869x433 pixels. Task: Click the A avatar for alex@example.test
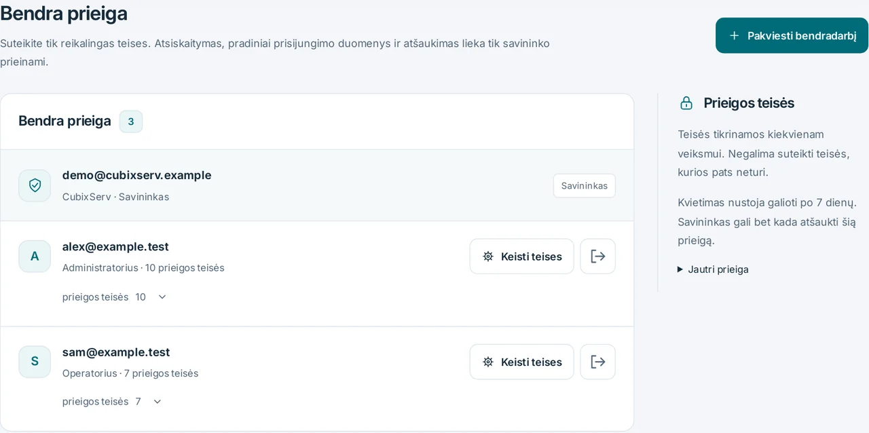click(35, 257)
